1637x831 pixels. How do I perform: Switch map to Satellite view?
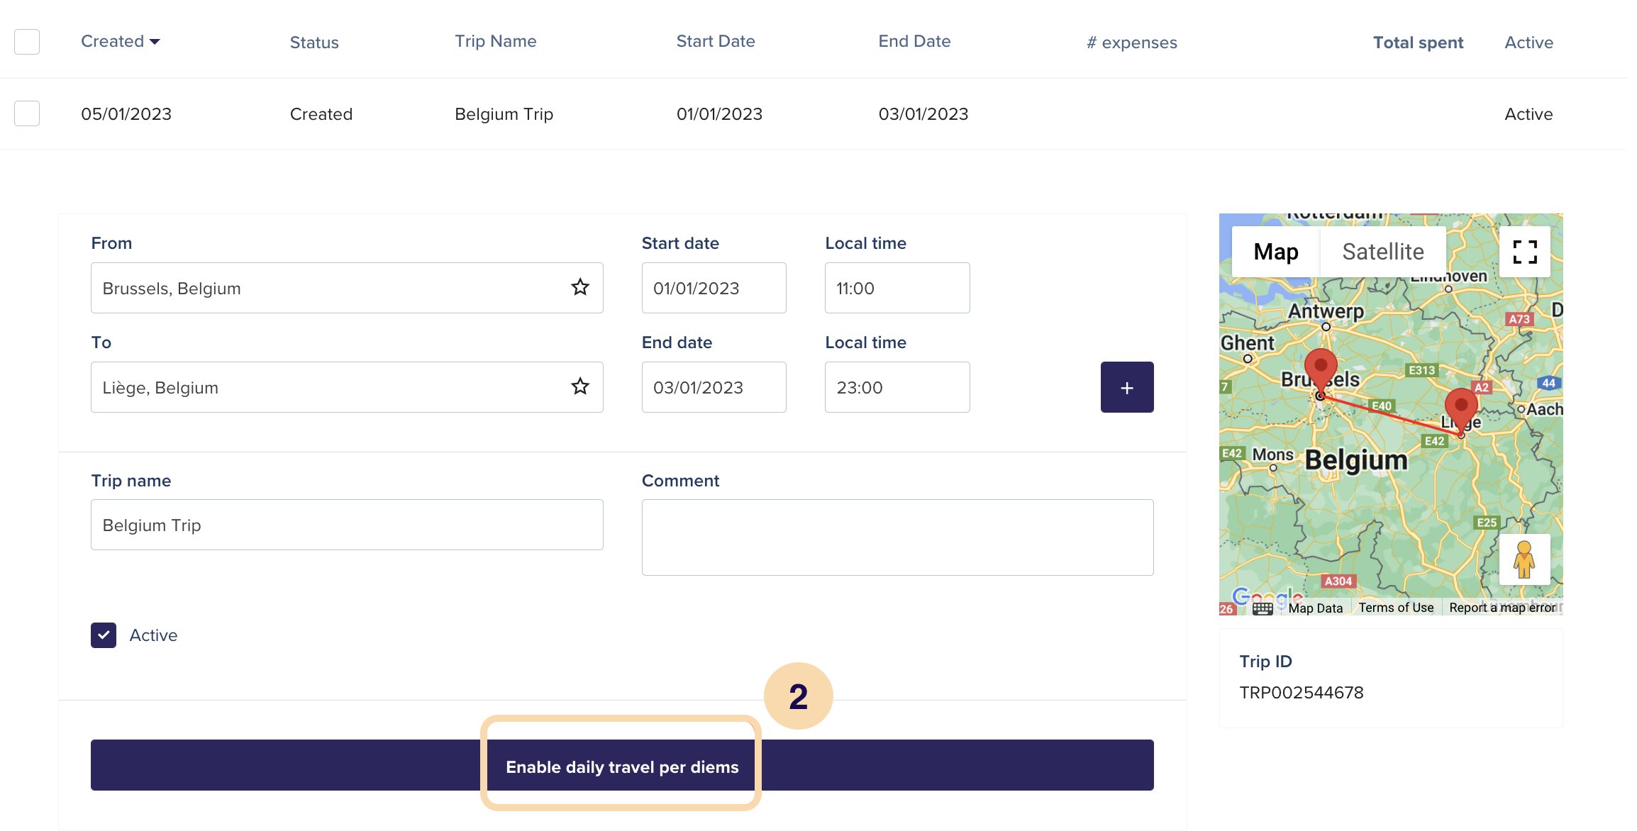point(1382,252)
